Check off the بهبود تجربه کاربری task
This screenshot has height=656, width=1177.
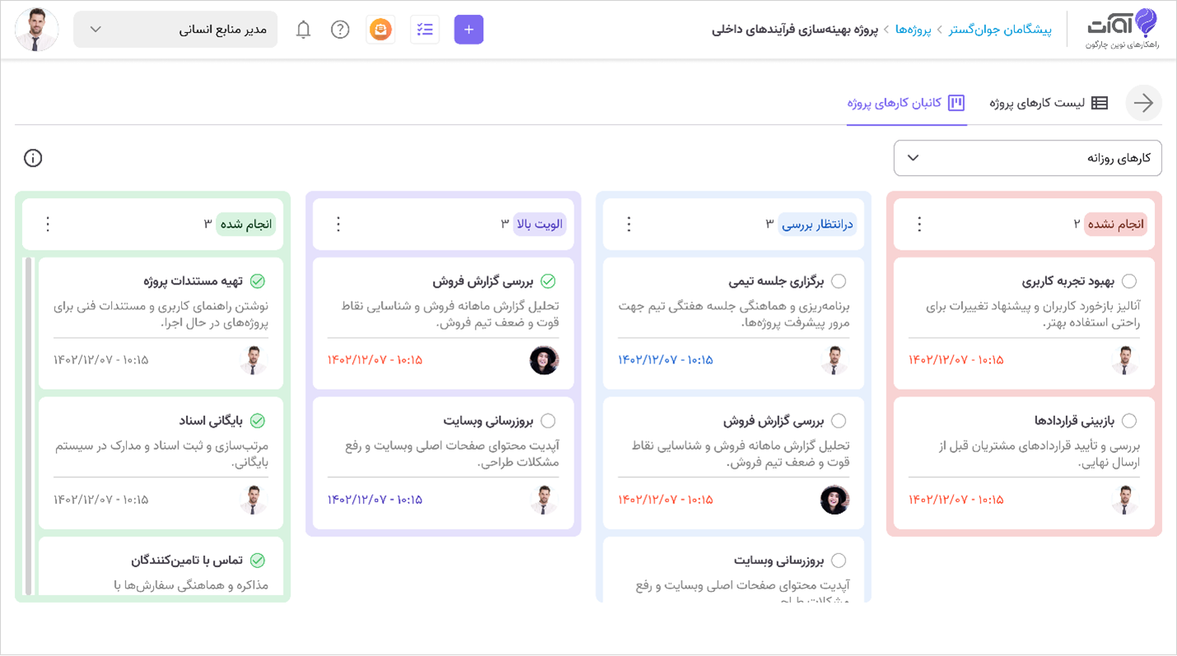tap(1129, 280)
